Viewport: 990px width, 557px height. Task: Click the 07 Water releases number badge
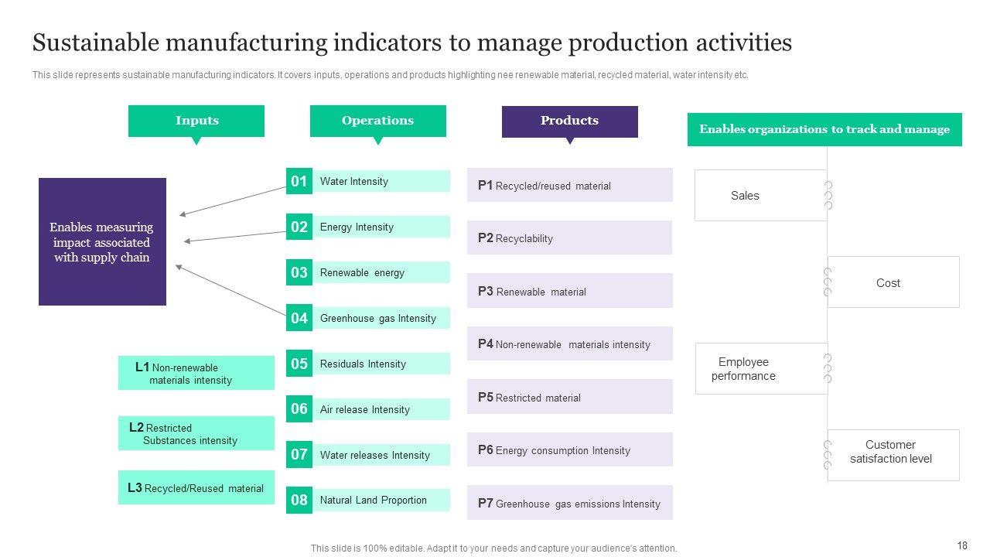click(x=299, y=454)
